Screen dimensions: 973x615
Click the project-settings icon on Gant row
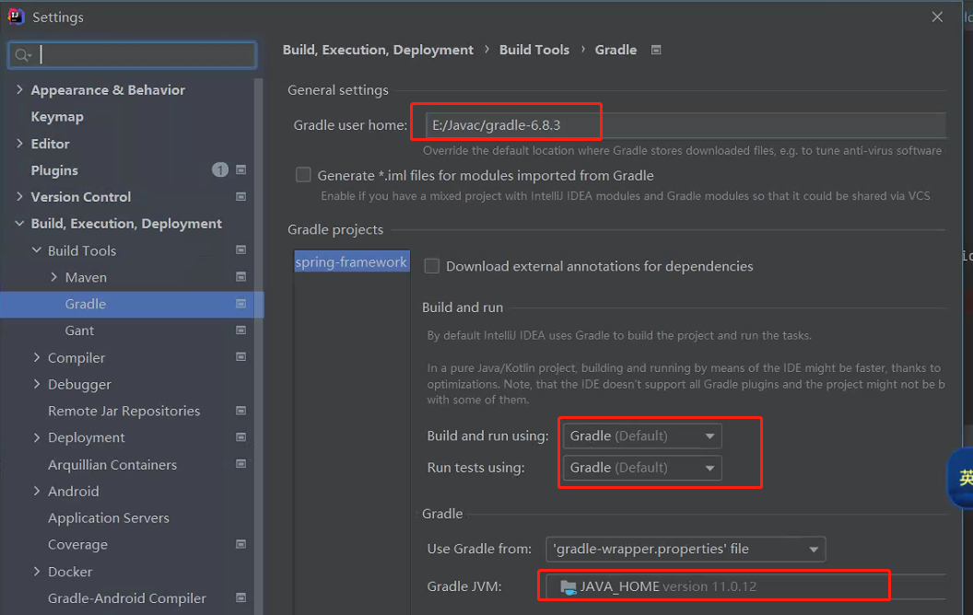click(241, 331)
